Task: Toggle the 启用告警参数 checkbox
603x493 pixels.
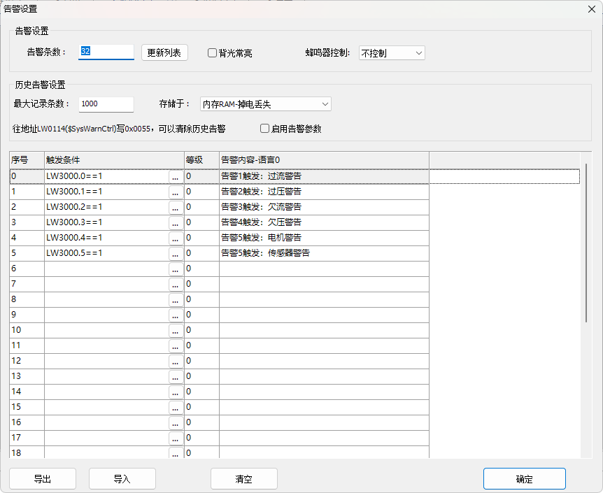Action: coord(264,129)
